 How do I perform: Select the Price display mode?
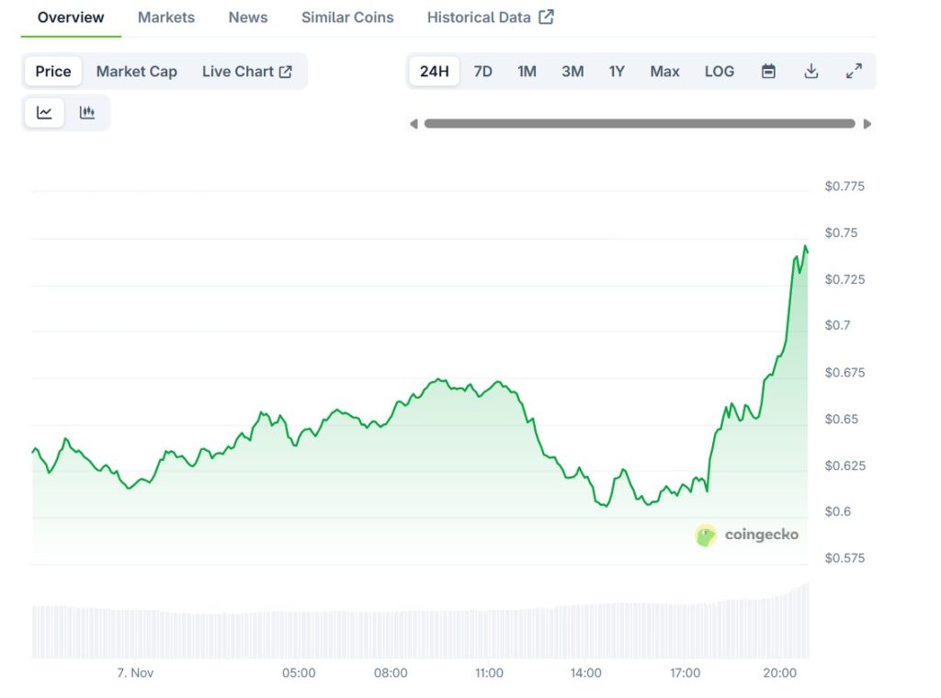click(x=52, y=71)
